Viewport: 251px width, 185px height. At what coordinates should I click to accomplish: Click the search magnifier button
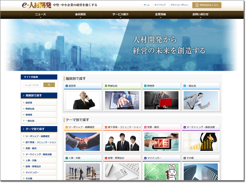tap(49, 85)
